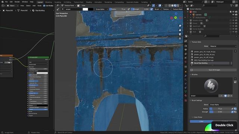Switch to the Scripting workspace tab
Viewport: 239px width, 134px height.
pyautogui.click(x=145, y=2)
